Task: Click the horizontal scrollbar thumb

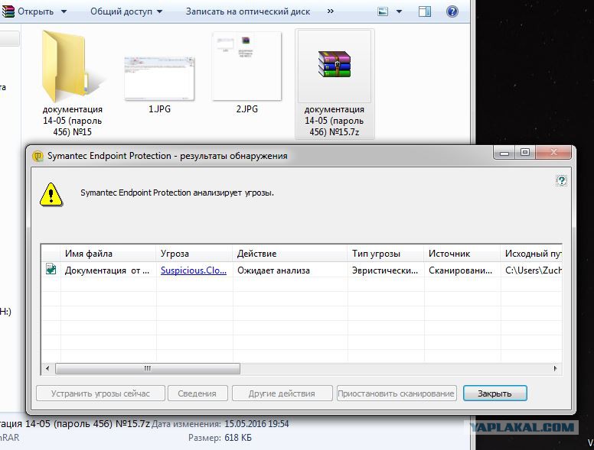Action: (x=148, y=368)
